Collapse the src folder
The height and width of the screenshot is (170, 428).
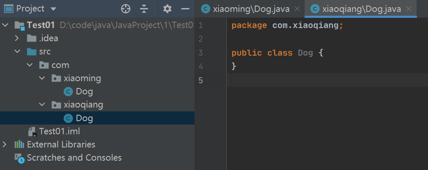[x=17, y=52]
